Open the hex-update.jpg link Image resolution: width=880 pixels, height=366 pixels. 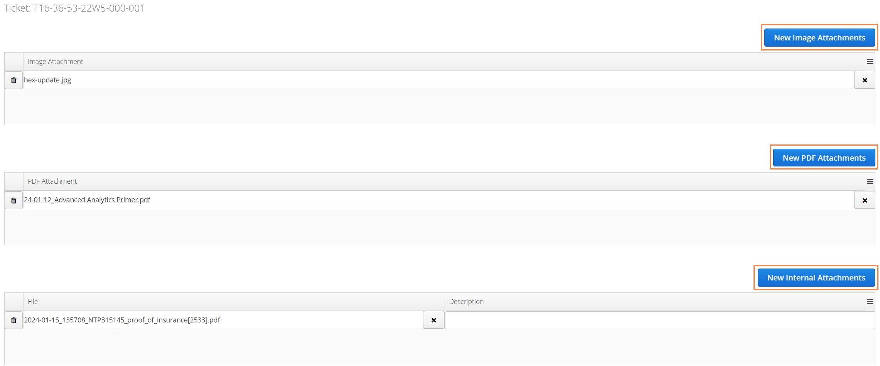(x=47, y=80)
